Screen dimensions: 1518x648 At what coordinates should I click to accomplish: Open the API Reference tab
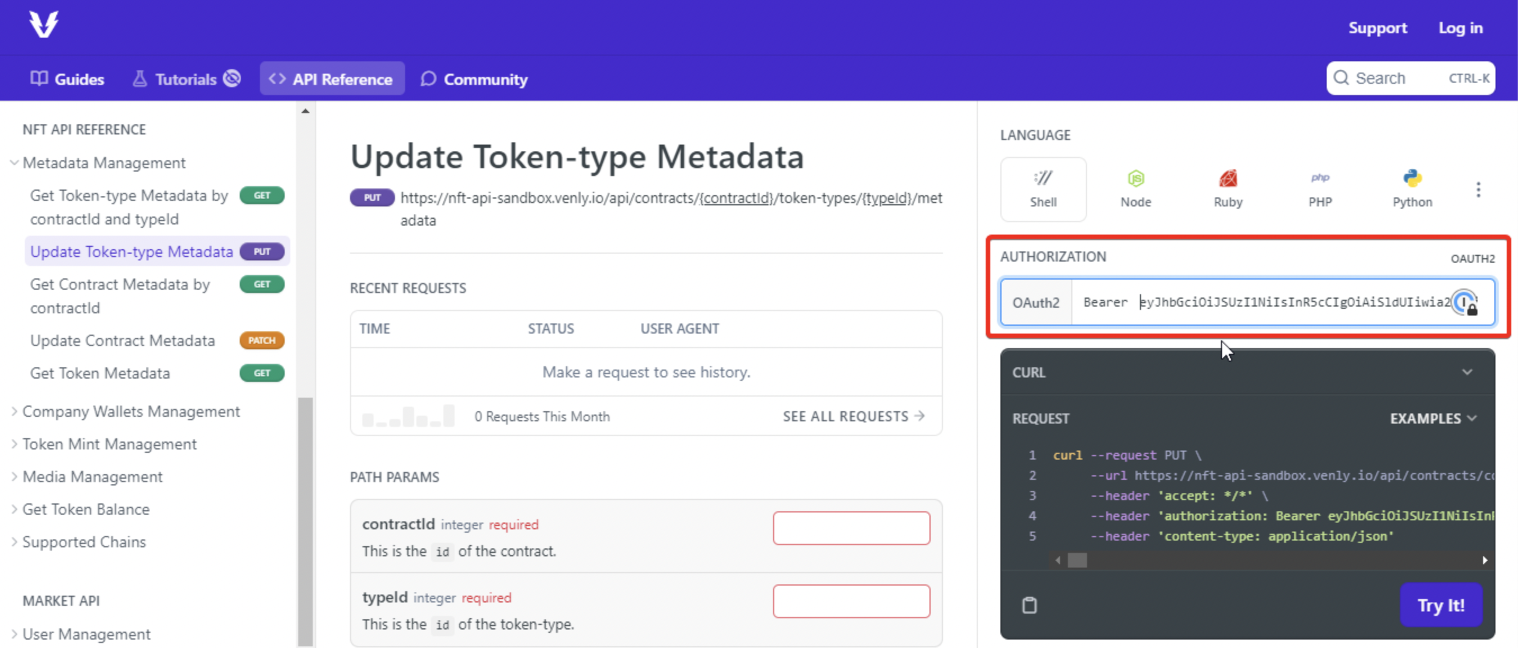click(x=332, y=79)
